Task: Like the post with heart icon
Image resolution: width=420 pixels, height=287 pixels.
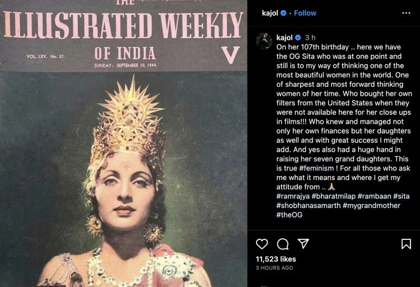Action: tap(262, 244)
